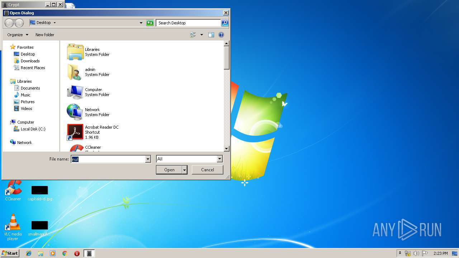Viewport: 459px width, 258px height.
Task: Click the Search Desktop input field
Action: point(188,23)
